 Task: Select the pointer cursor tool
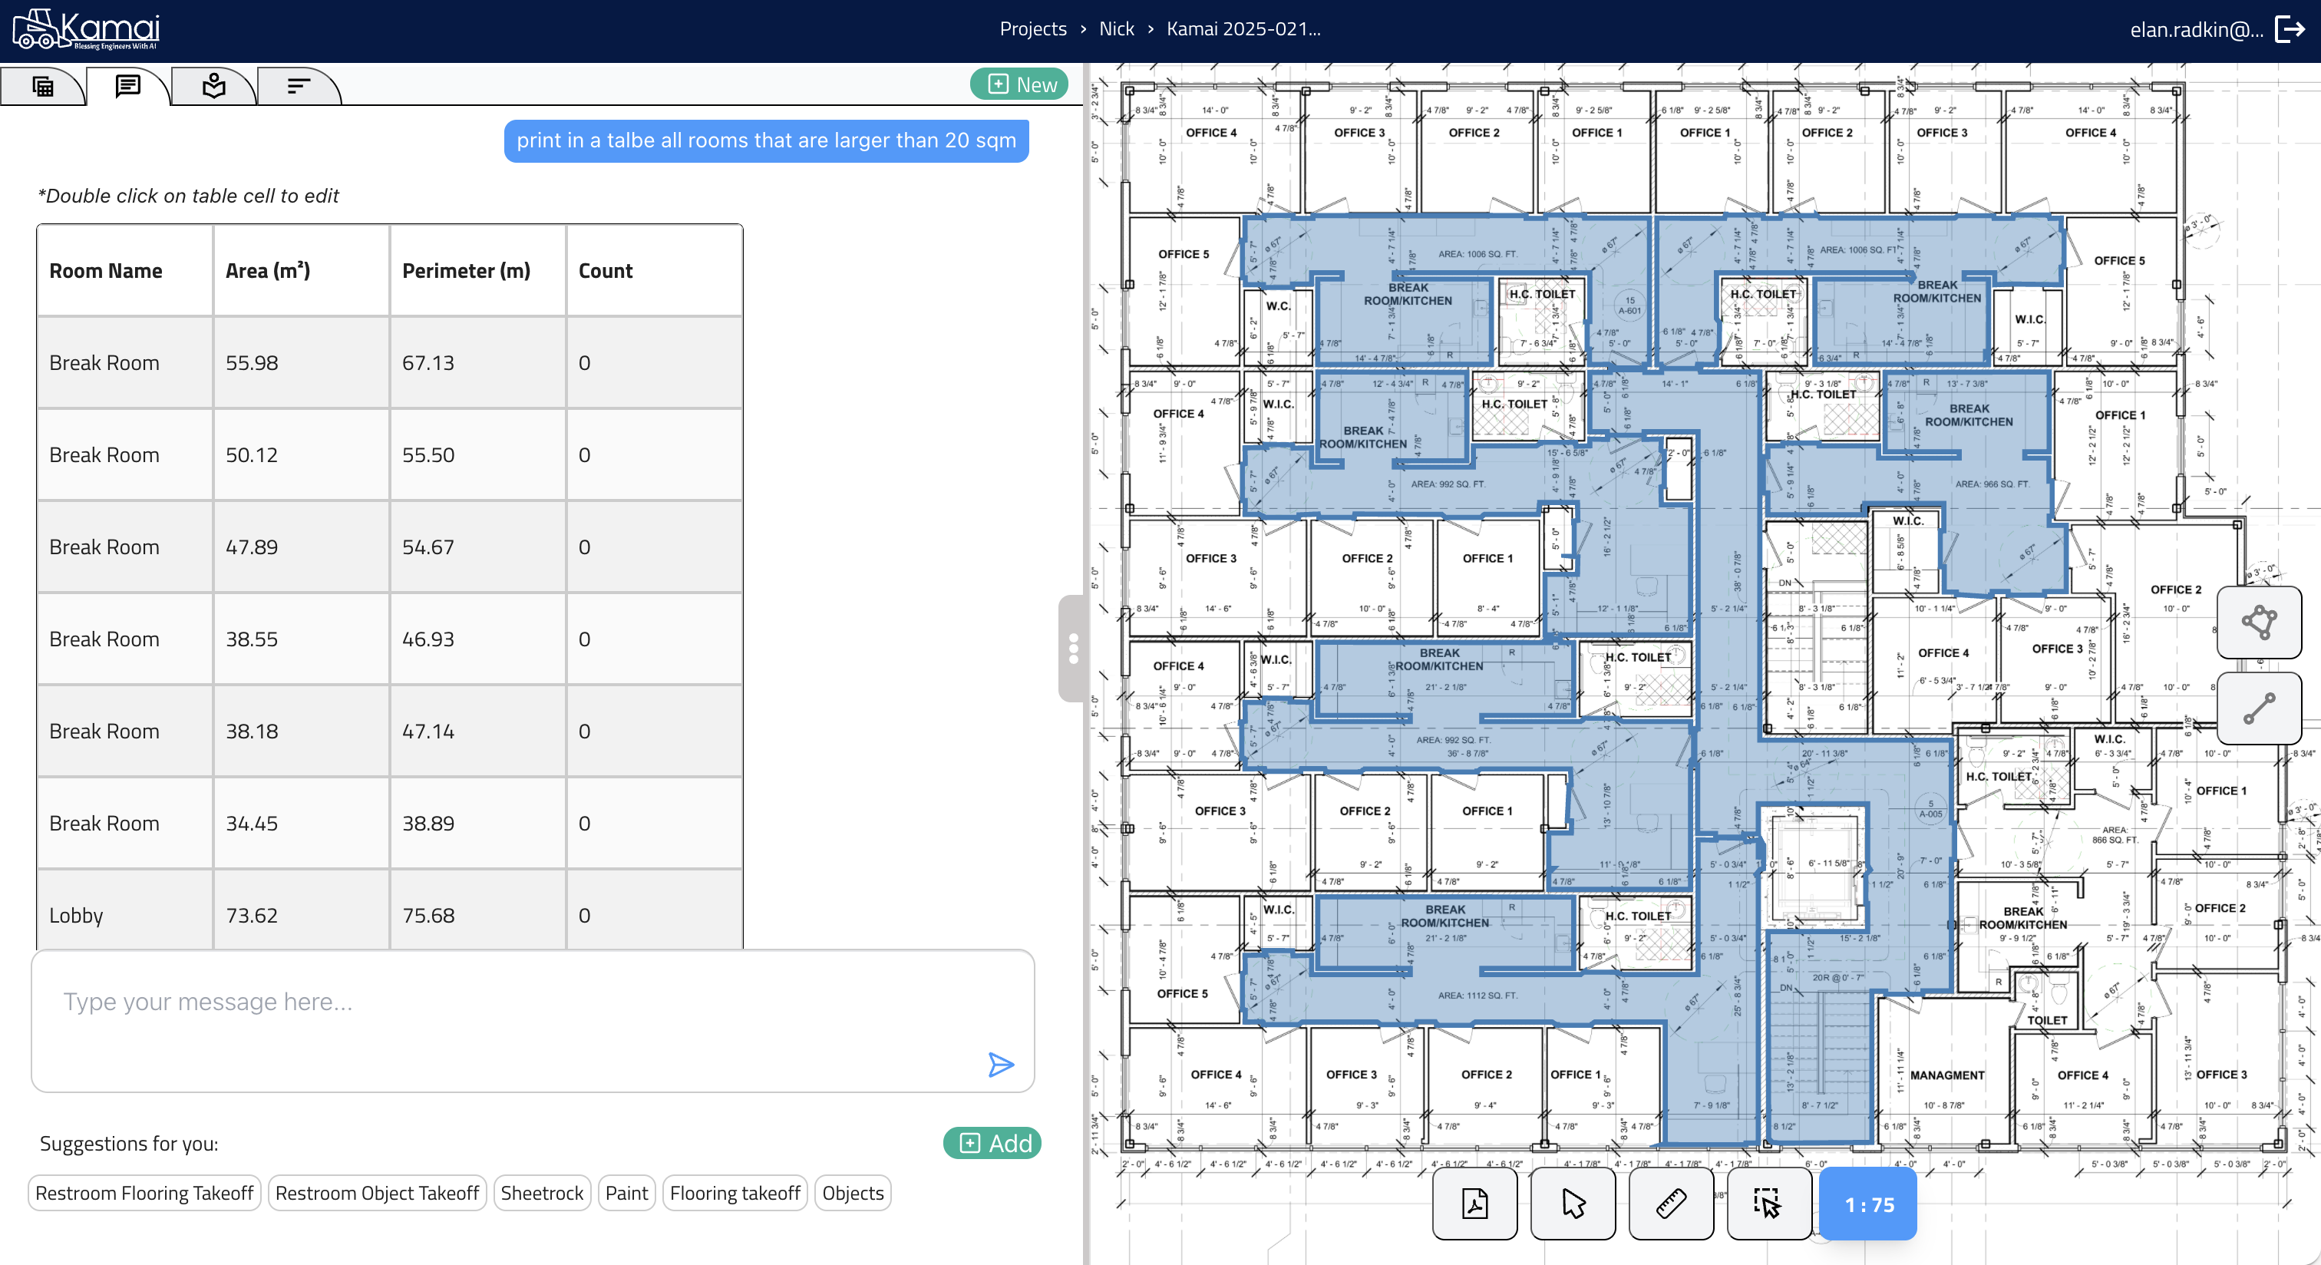coord(1573,1204)
